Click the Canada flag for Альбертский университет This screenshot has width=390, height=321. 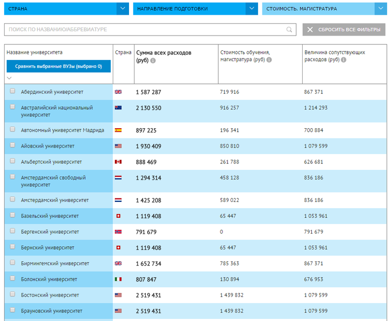point(118,162)
